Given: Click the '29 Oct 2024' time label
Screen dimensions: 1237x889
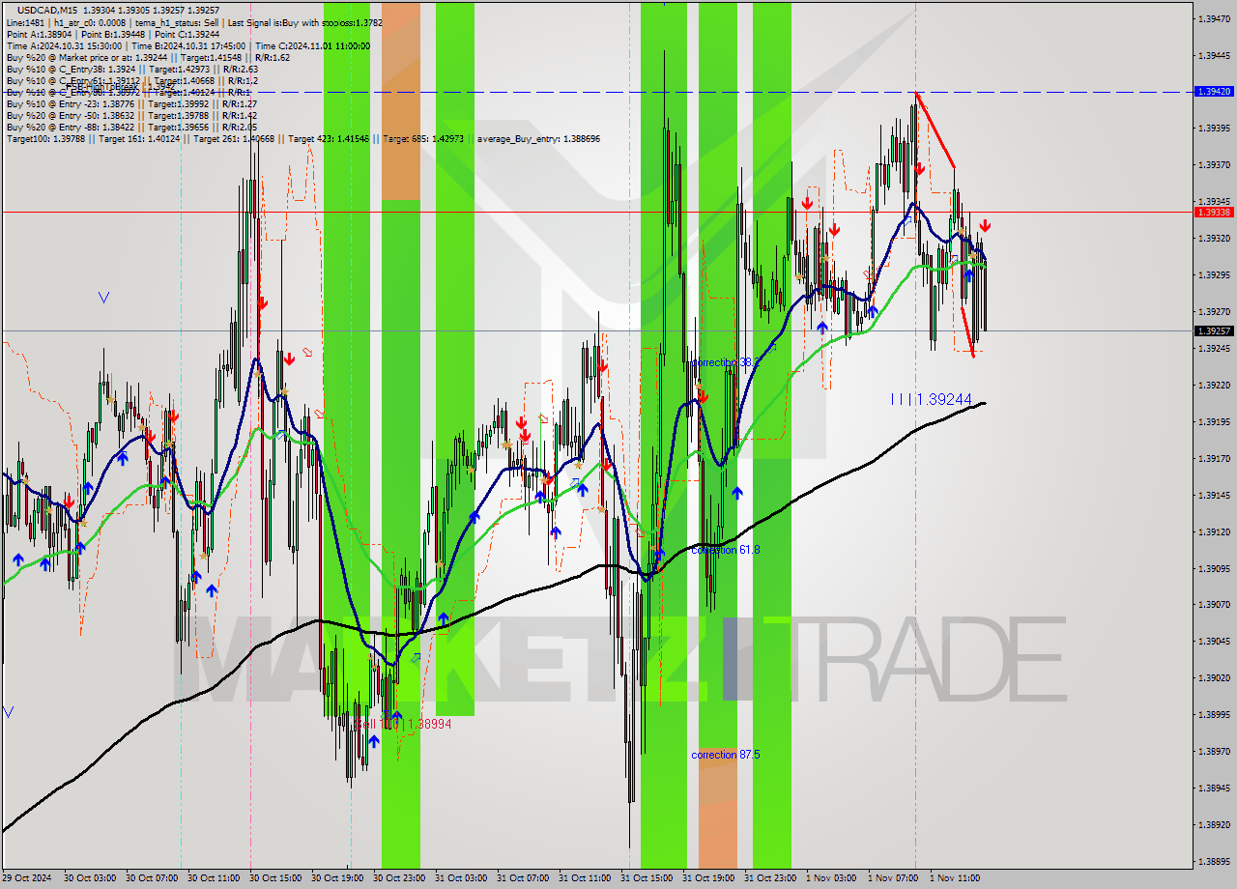Looking at the screenshot, I should click(28, 878).
